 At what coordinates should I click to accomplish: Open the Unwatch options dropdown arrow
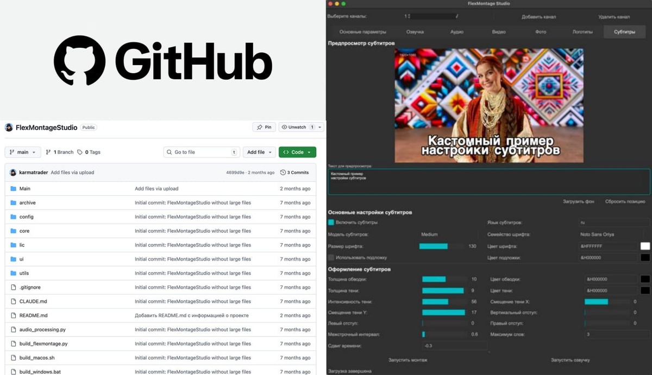coord(320,128)
